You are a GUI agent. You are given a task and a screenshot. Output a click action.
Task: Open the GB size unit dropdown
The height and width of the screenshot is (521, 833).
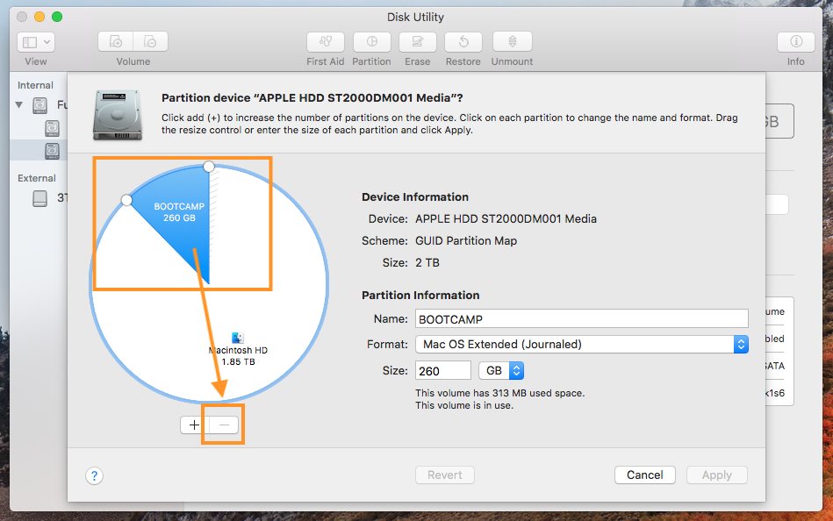click(501, 371)
